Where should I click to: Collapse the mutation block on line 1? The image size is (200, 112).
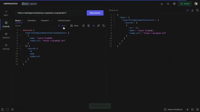(x=20, y=30)
